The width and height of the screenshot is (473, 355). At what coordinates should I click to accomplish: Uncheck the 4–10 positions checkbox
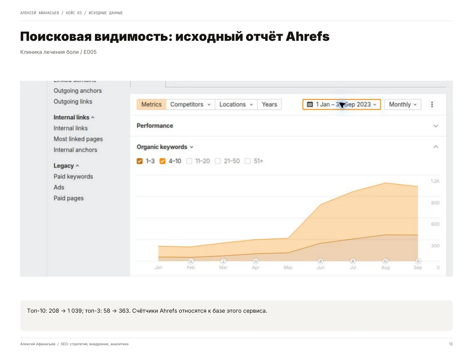point(162,161)
